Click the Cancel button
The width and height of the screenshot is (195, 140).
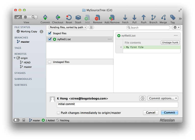(x=151, y=113)
